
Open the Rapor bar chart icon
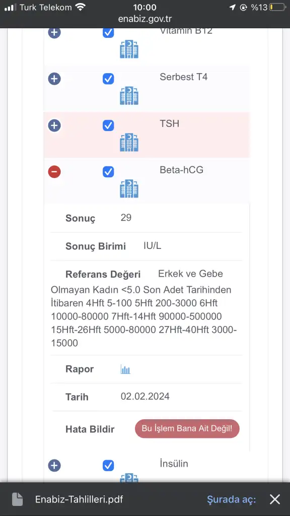click(x=125, y=369)
